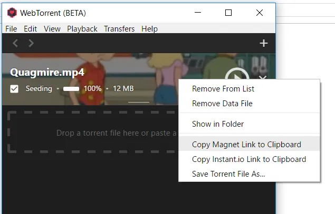This screenshot has width=335, height=214.
Task: Click the 12 MB size label
Action: (x=123, y=88)
